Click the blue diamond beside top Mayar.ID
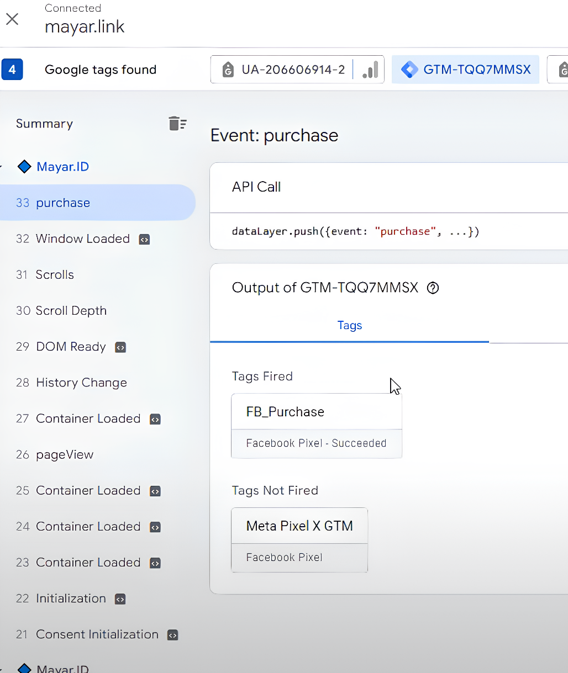 24,167
